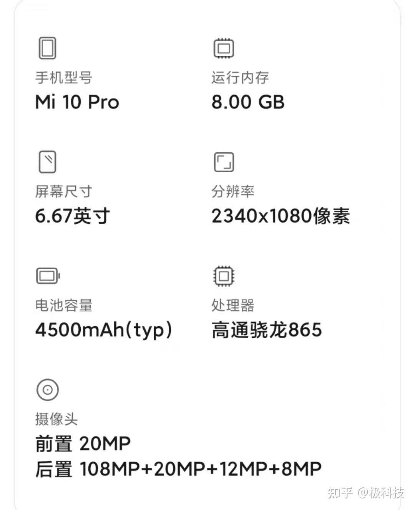The width and height of the screenshot is (415, 510).
Task: Tap the 前置 20MP front camera line
Action: (x=83, y=443)
